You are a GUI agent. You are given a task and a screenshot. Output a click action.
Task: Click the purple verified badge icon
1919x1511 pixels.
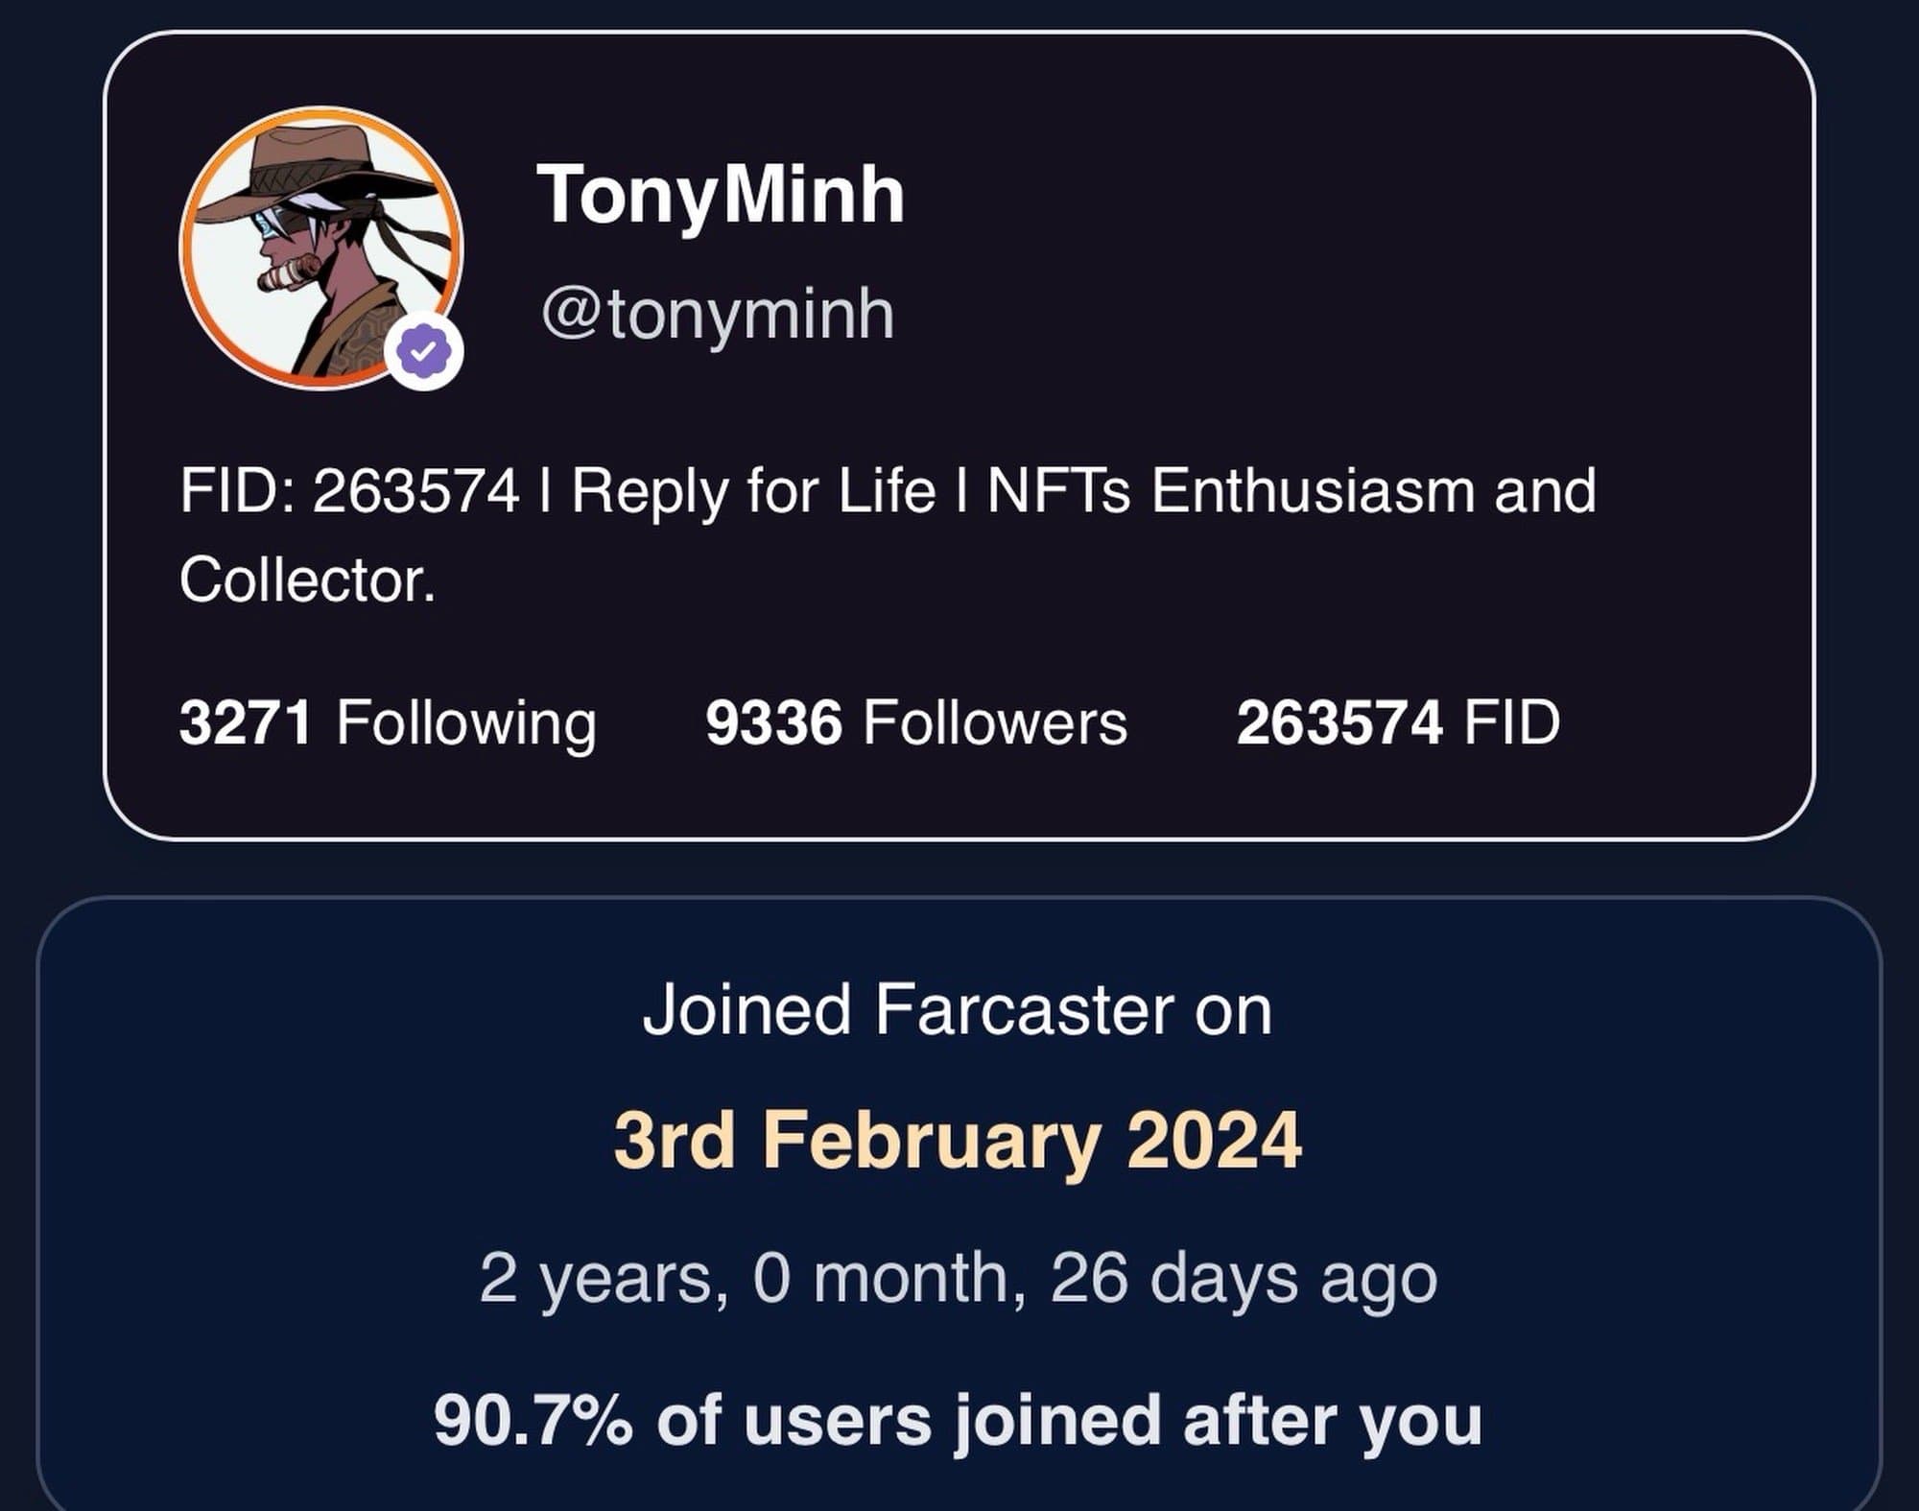(x=424, y=352)
